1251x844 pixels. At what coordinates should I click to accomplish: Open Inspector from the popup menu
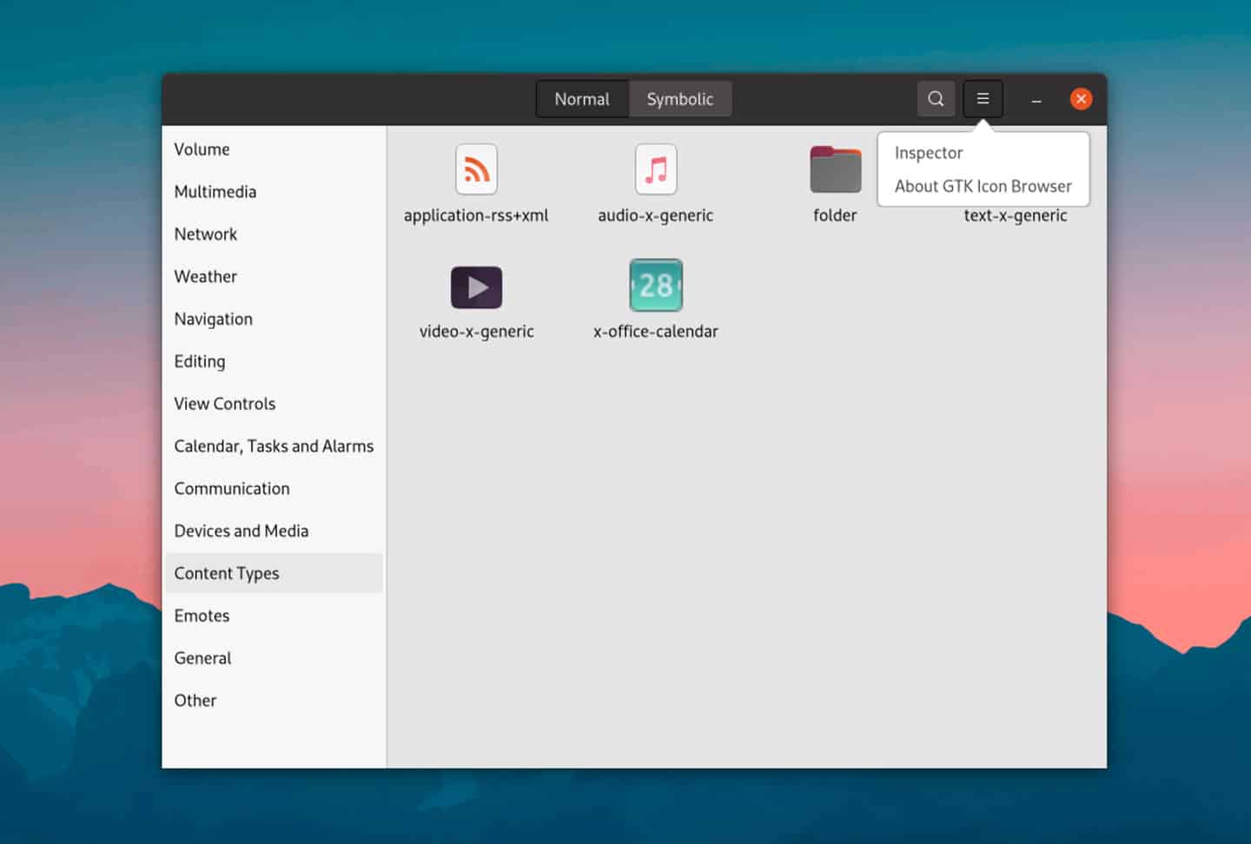(929, 153)
